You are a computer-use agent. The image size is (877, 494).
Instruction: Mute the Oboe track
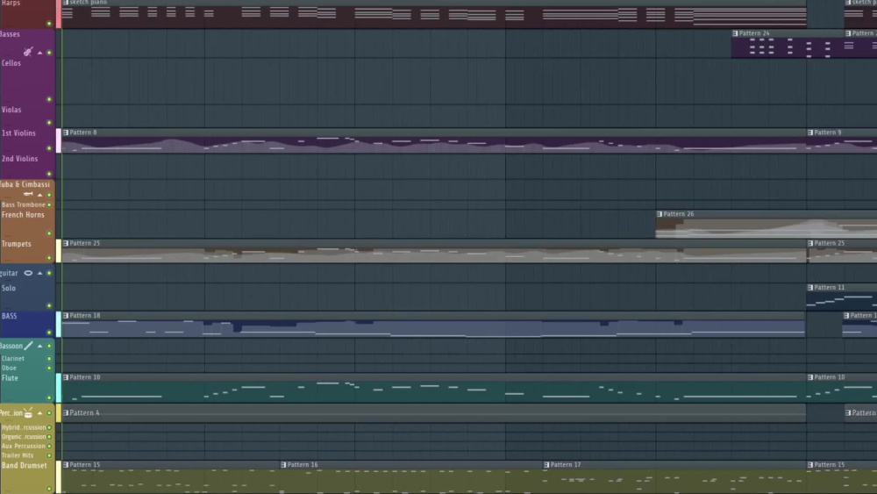49,369
